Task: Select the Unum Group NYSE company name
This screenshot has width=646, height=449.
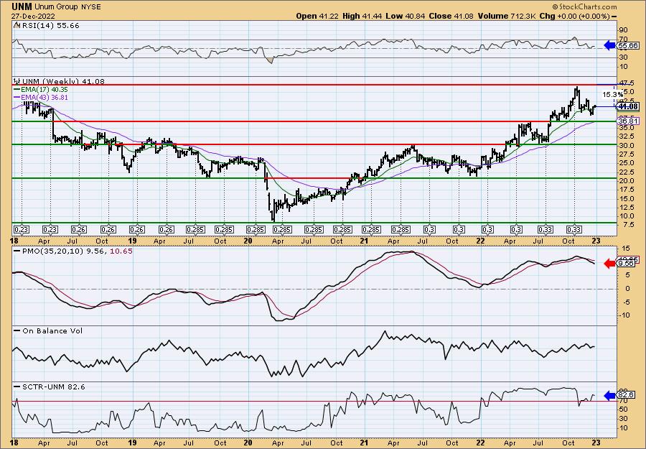Action: click(x=68, y=7)
